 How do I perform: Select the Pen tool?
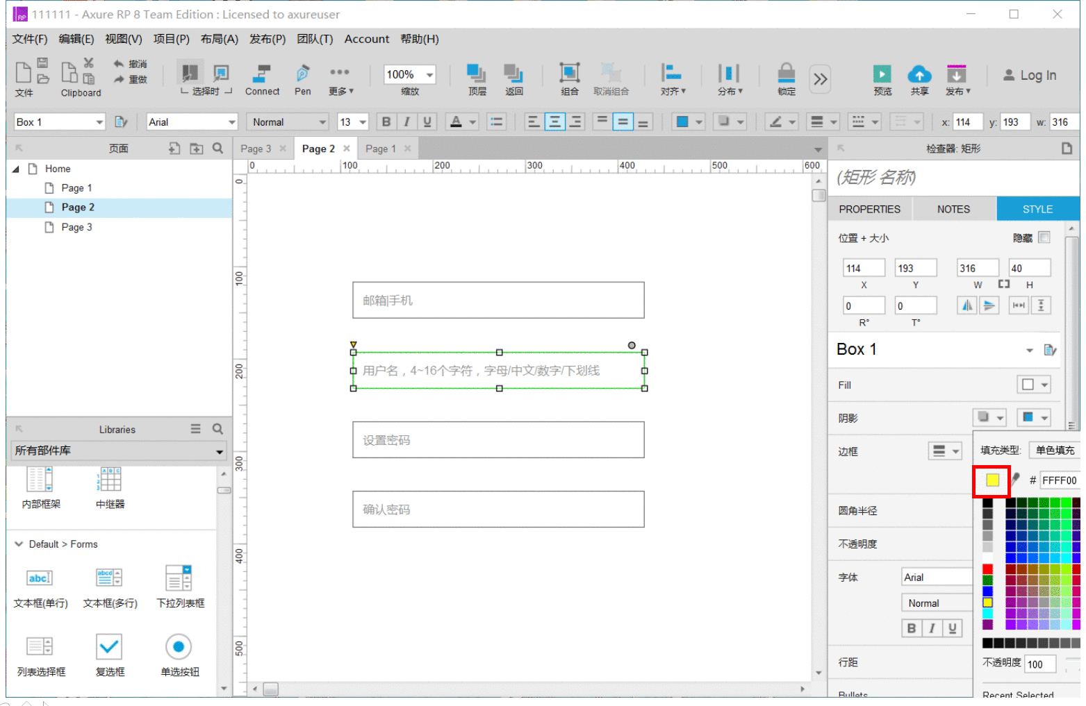302,74
